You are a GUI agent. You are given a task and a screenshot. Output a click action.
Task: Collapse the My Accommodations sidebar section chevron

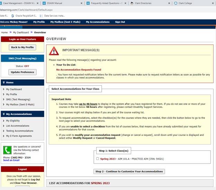point(4,114)
